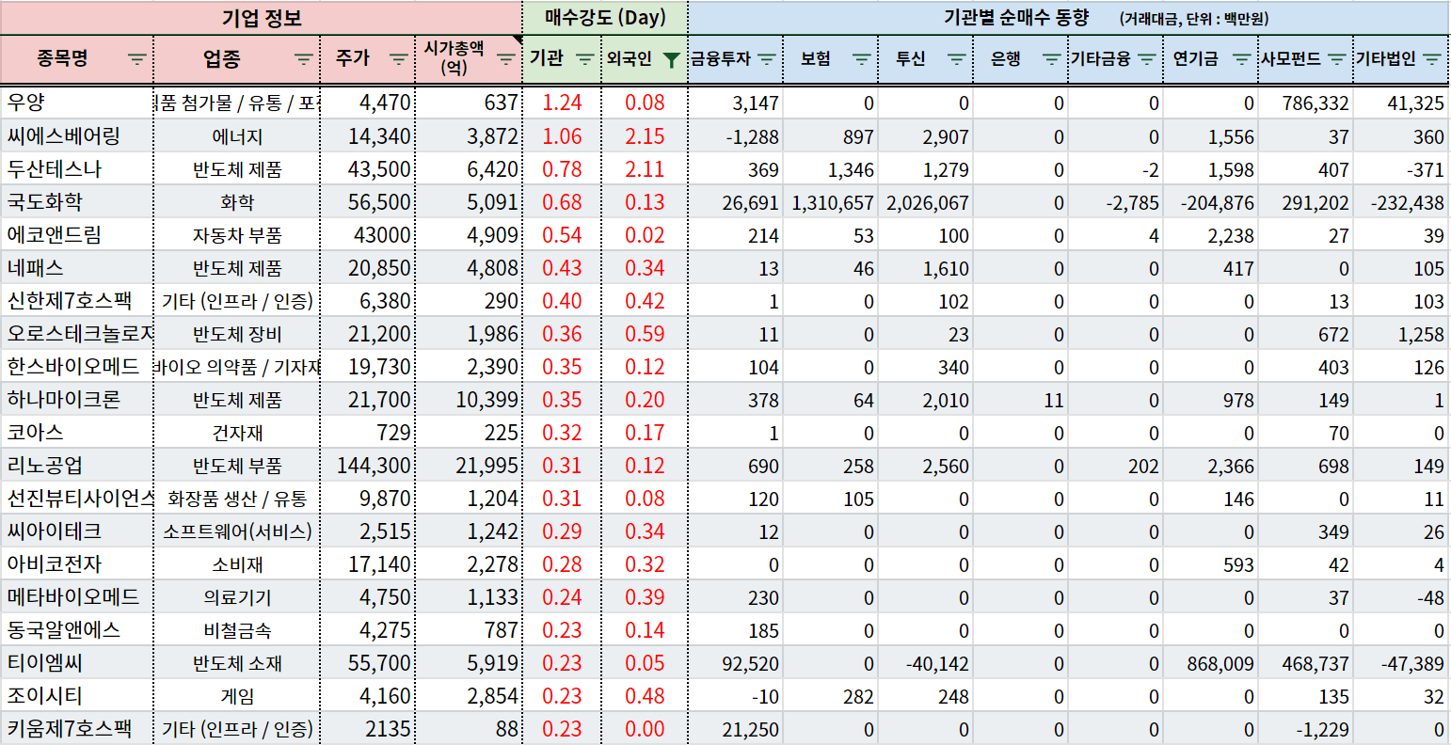
Task: Select the 반도체 부품 sector cell
Action: tap(237, 465)
